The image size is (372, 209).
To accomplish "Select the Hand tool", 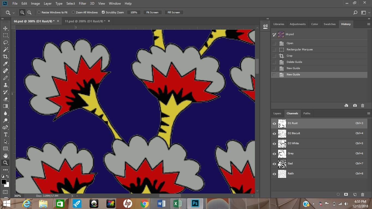I will pos(5,156).
